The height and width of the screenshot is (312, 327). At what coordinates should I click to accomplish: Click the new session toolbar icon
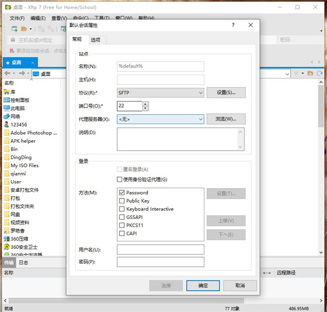click(14, 29)
